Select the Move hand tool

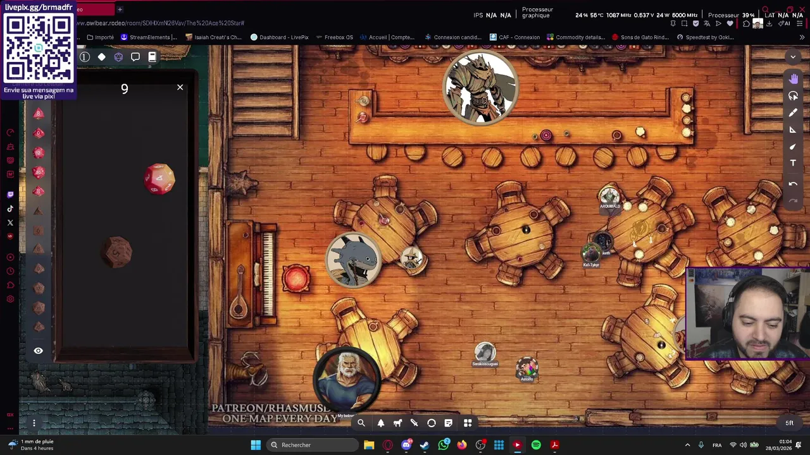[793, 79]
